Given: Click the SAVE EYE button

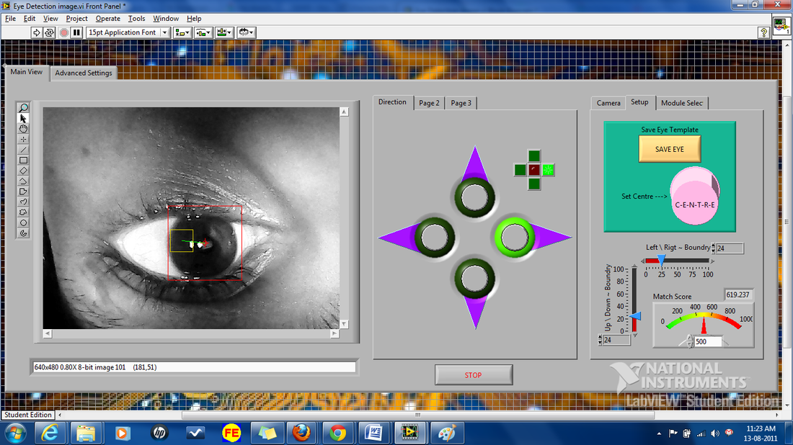Looking at the screenshot, I should click(670, 149).
